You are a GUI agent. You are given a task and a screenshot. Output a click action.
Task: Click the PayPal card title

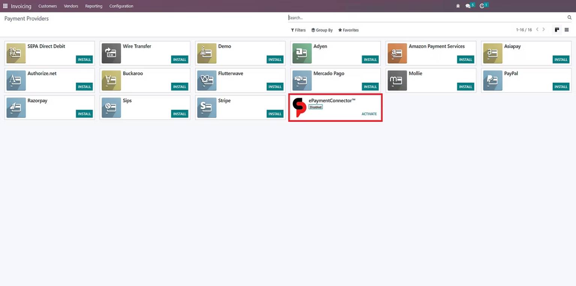click(x=511, y=73)
